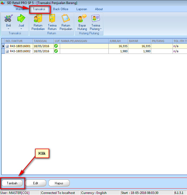Viewport: 187px width, 195px height.
Task: Open the Laporan tab
Action: click(x=81, y=9)
